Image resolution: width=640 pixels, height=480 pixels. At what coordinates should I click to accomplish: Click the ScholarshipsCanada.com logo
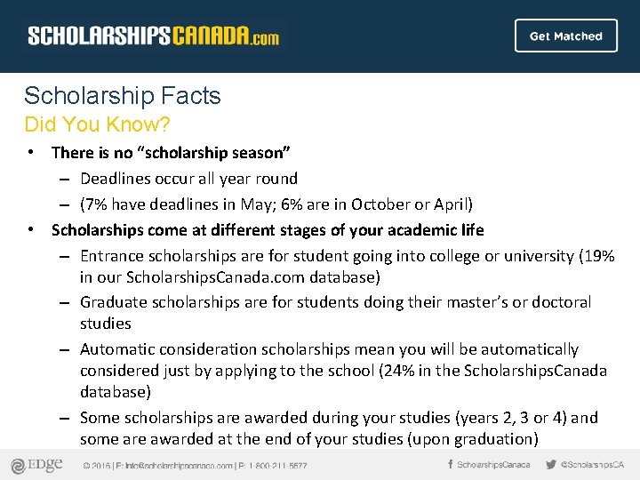click(x=153, y=36)
